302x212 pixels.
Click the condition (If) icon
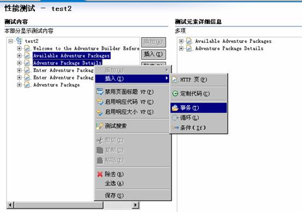pyautogui.click(x=175, y=128)
